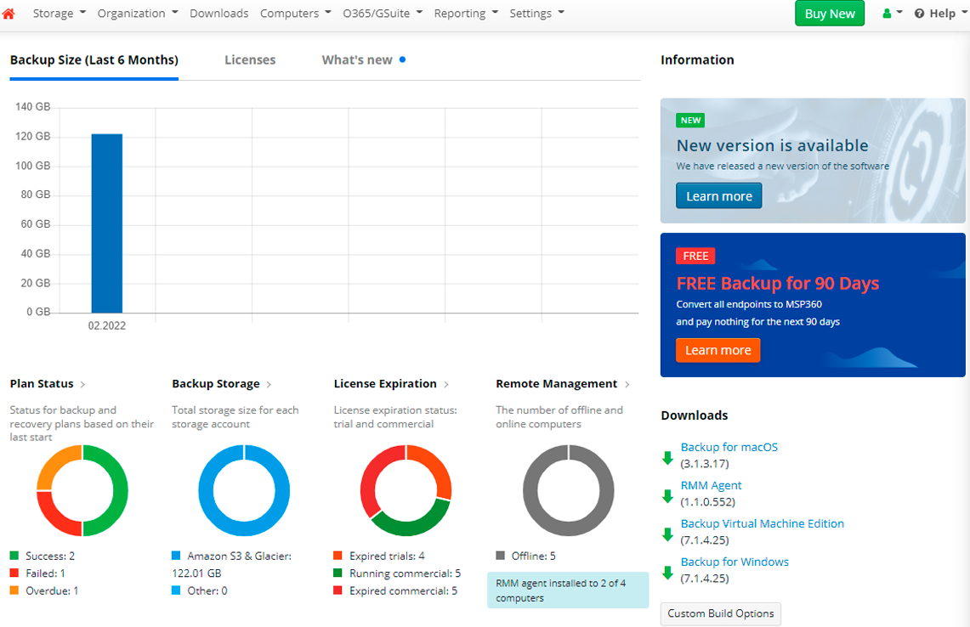The width and height of the screenshot is (970, 627).
Task: Click download arrow for Backup for Windows
Action: [668, 573]
